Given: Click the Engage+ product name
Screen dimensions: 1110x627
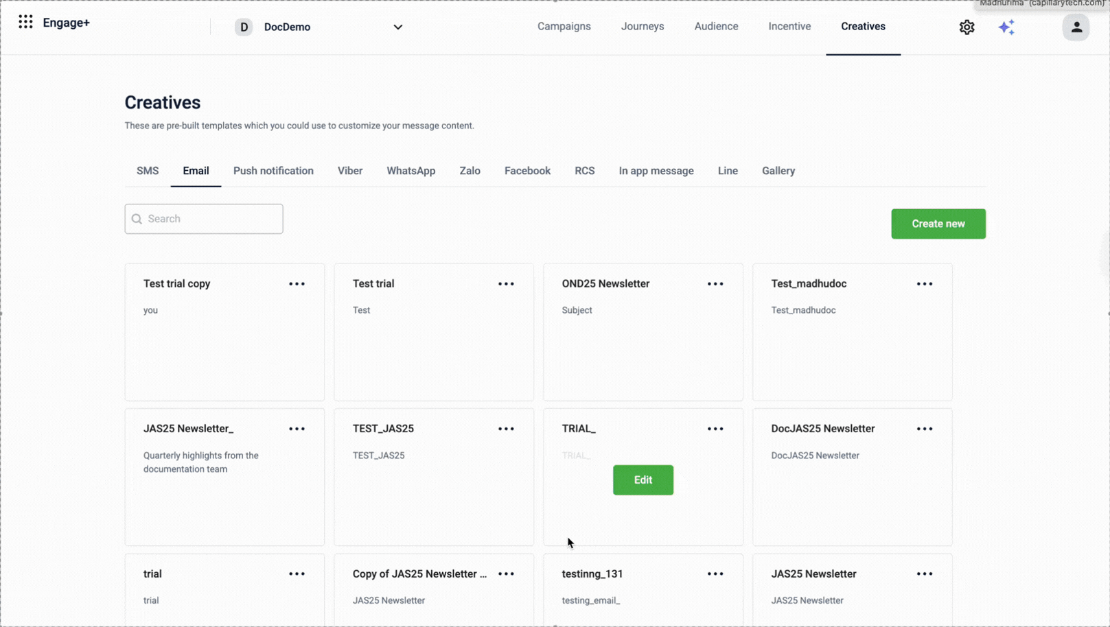Looking at the screenshot, I should [x=66, y=23].
